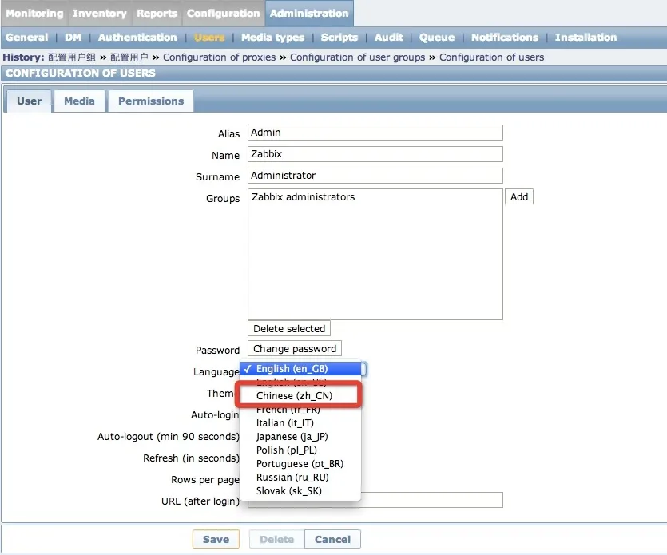Open the Inventory main menu
Screen dimensions: 667x555
point(99,14)
